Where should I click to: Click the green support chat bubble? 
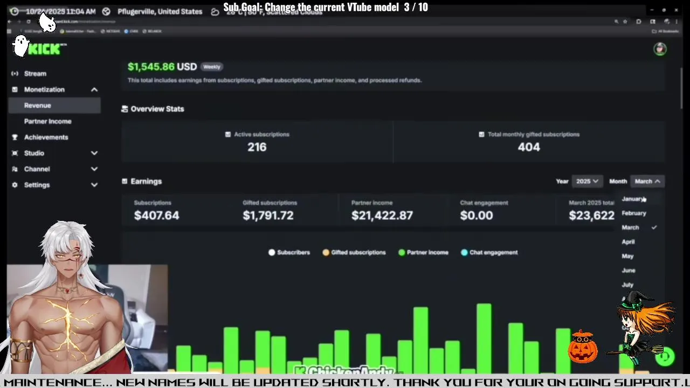tap(665, 356)
